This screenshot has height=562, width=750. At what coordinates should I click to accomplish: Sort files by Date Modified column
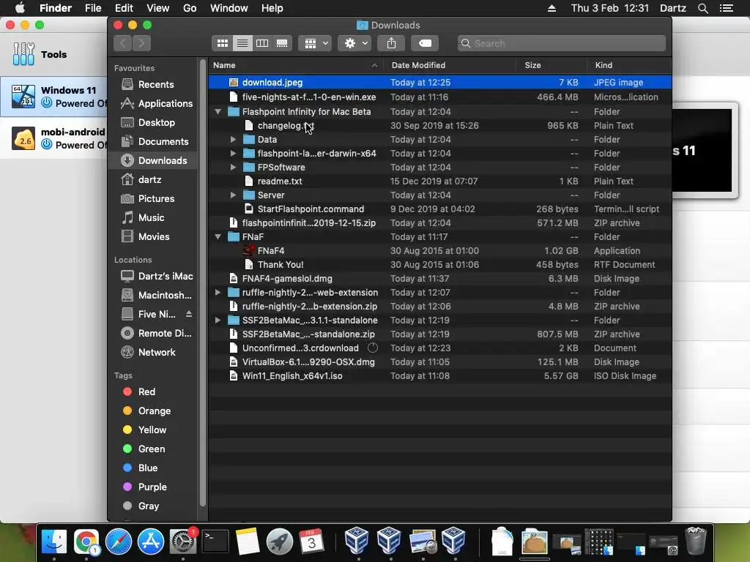tap(450, 65)
